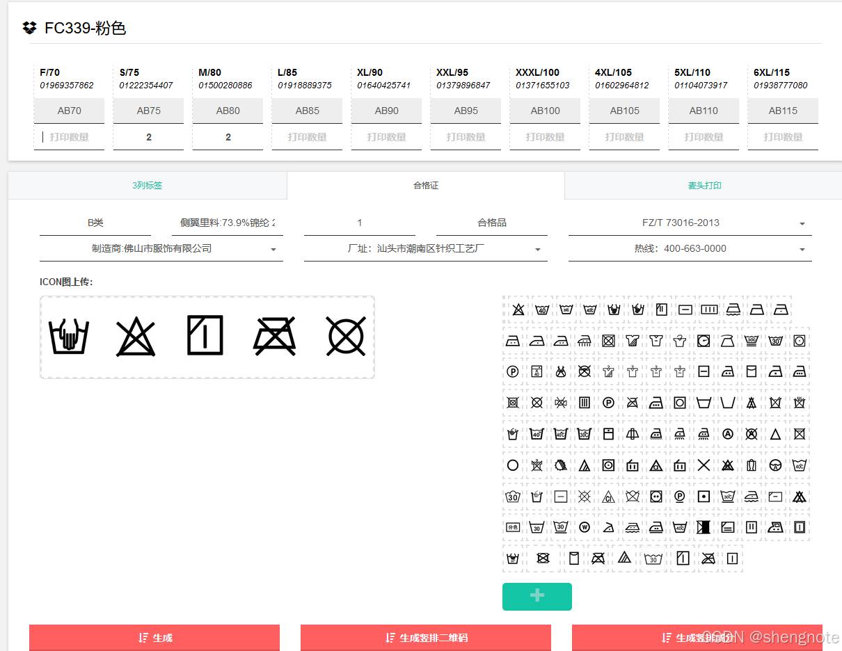842x651 pixels.
Task: Click the large do-not-dry-clean crossed circle icon
Action: 345,337
